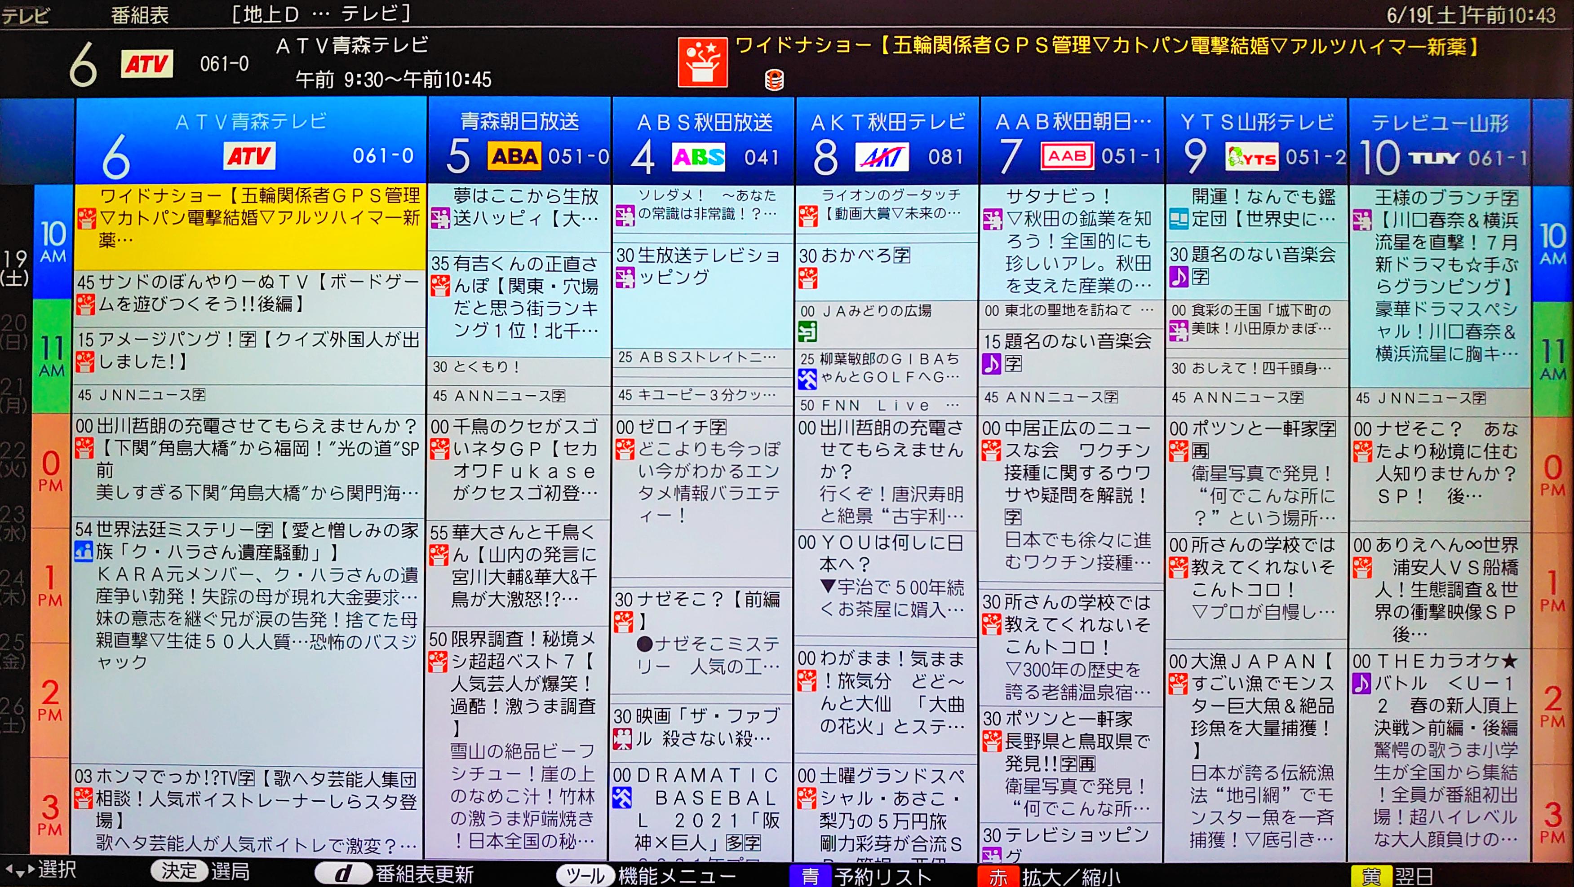
Task: Open the blue 青 予約リスト
Action: click(x=860, y=876)
